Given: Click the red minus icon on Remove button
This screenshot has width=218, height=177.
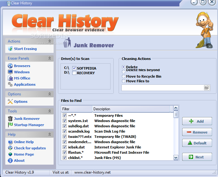Looking at the screenshot, I should tap(189, 132).
